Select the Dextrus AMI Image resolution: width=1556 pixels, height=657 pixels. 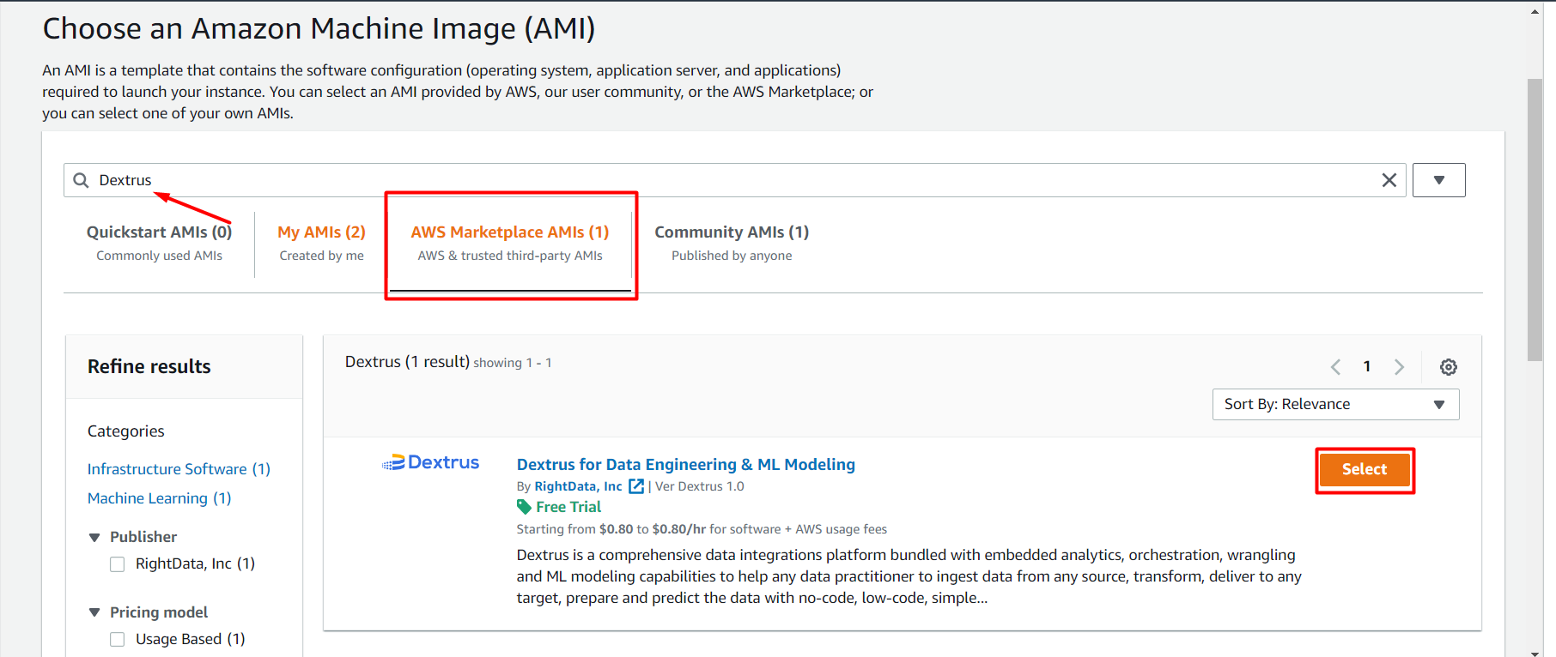1365,469
